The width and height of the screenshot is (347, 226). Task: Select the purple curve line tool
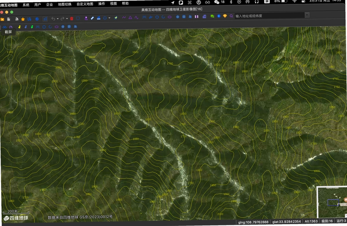coord(137,17)
